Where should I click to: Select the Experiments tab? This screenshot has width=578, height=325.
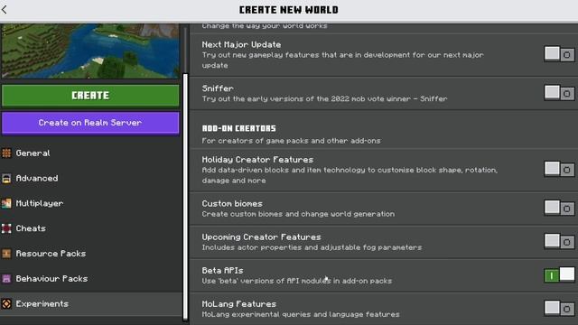click(x=91, y=303)
